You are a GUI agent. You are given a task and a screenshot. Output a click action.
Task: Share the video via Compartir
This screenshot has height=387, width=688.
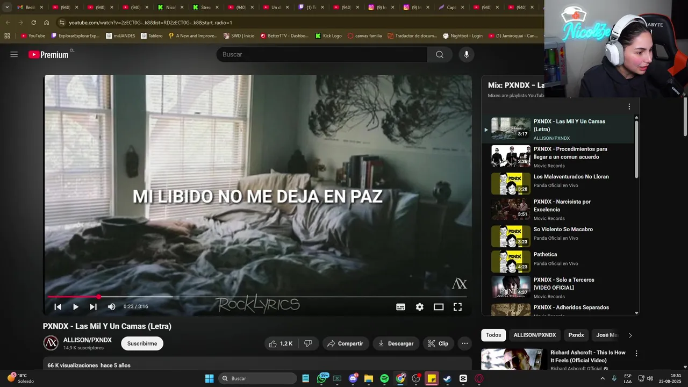pos(345,343)
